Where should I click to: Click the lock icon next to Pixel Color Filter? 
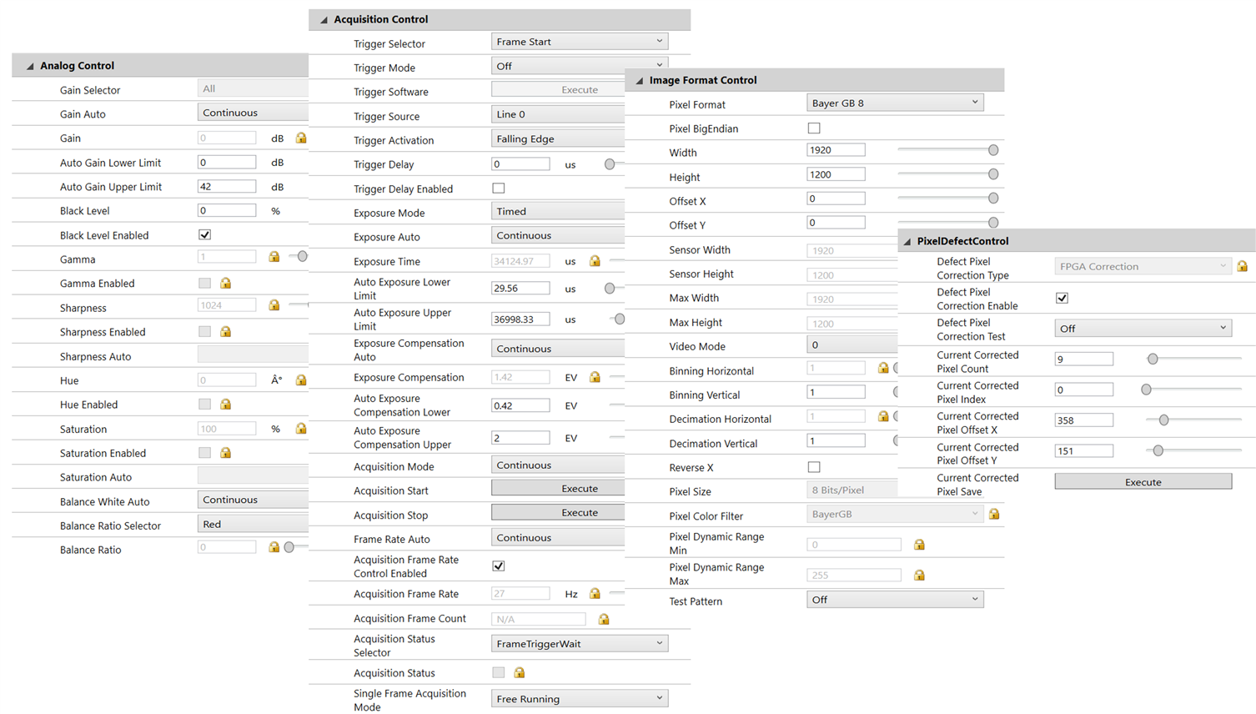994,515
